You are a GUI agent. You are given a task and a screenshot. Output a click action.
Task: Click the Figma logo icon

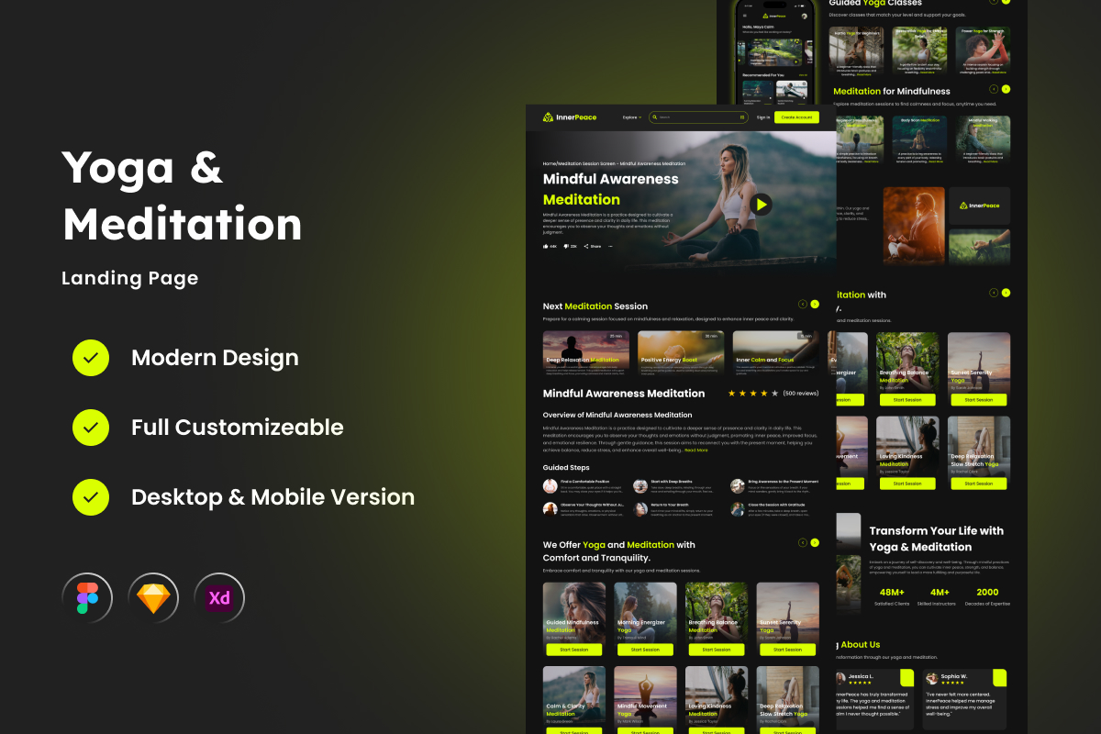point(87,598)
